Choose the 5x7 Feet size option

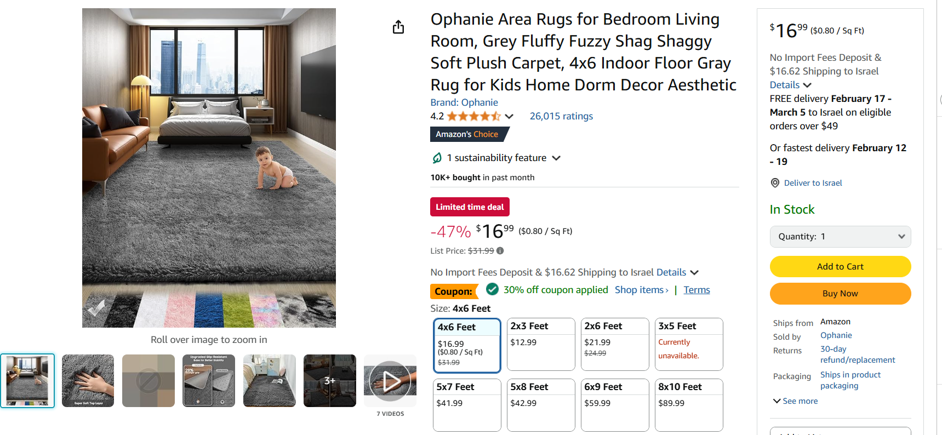pyautogui.click(x=466, y=404)
